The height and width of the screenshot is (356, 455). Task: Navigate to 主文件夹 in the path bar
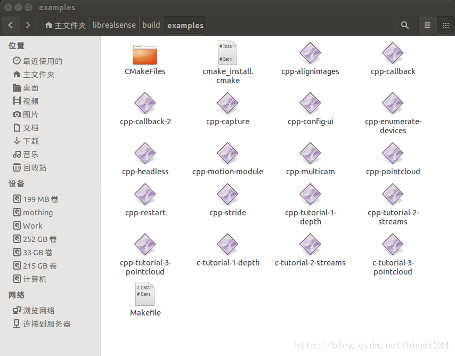[66, 25]
